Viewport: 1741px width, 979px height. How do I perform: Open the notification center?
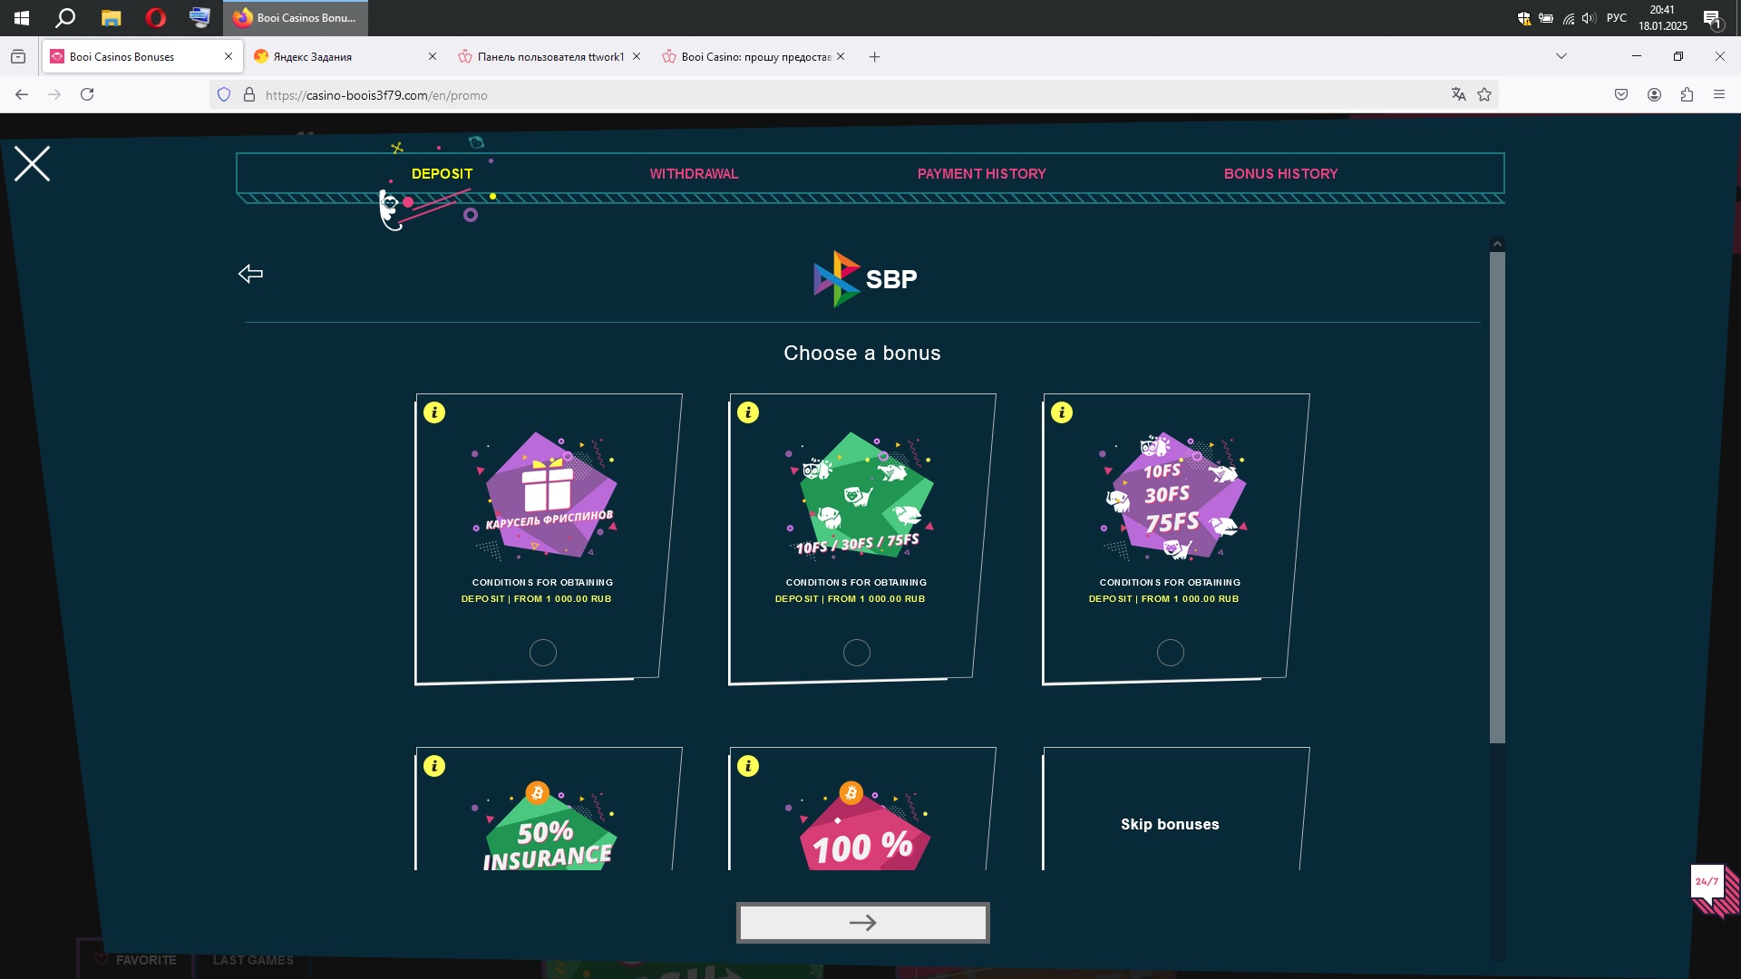pyautogui.click(x=1712, y=18)
